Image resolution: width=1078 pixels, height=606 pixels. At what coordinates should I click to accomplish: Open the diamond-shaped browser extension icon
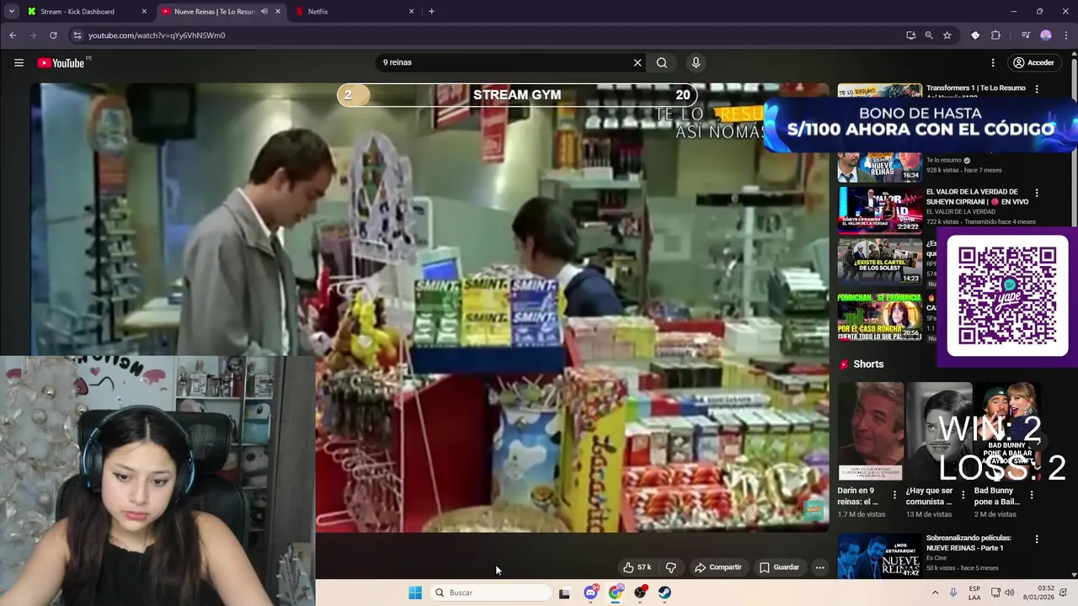click(975, 35)
